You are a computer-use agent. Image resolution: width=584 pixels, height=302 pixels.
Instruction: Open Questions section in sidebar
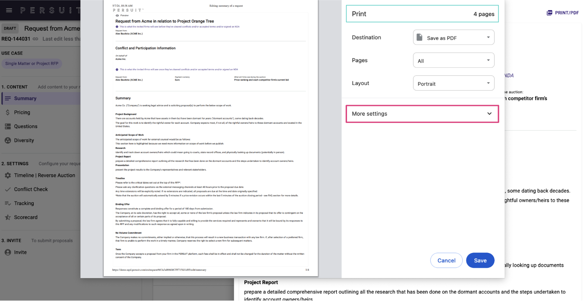[x=26, y=126]
